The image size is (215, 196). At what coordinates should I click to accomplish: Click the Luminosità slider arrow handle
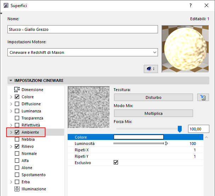pyautogui.click(x=166, y=144)
